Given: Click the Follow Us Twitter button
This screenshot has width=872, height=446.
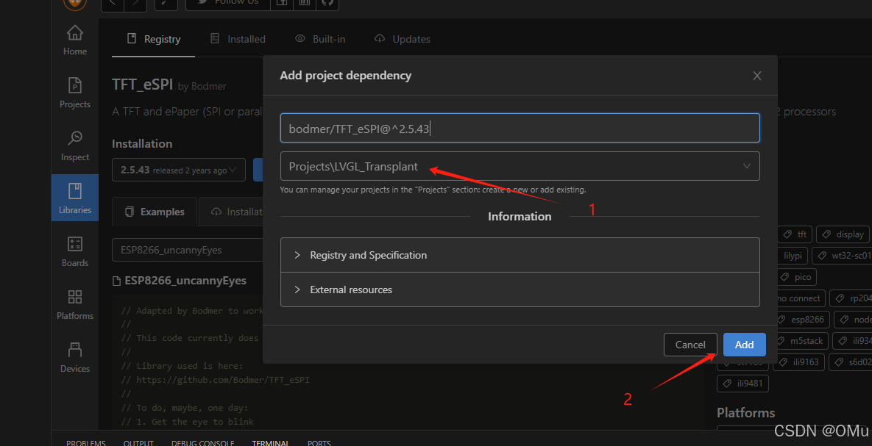Looking at the screenshot, I should point(228,3).
